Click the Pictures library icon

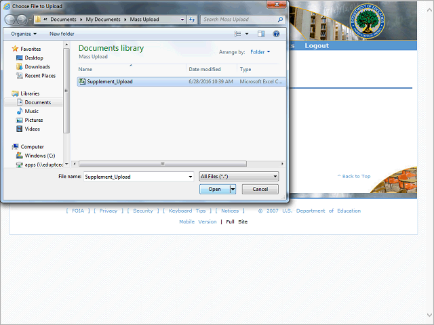coord(20,120)
